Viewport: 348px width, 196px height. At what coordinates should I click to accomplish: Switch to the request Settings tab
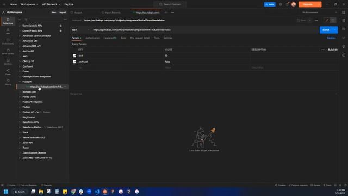[x=168, y=38]
